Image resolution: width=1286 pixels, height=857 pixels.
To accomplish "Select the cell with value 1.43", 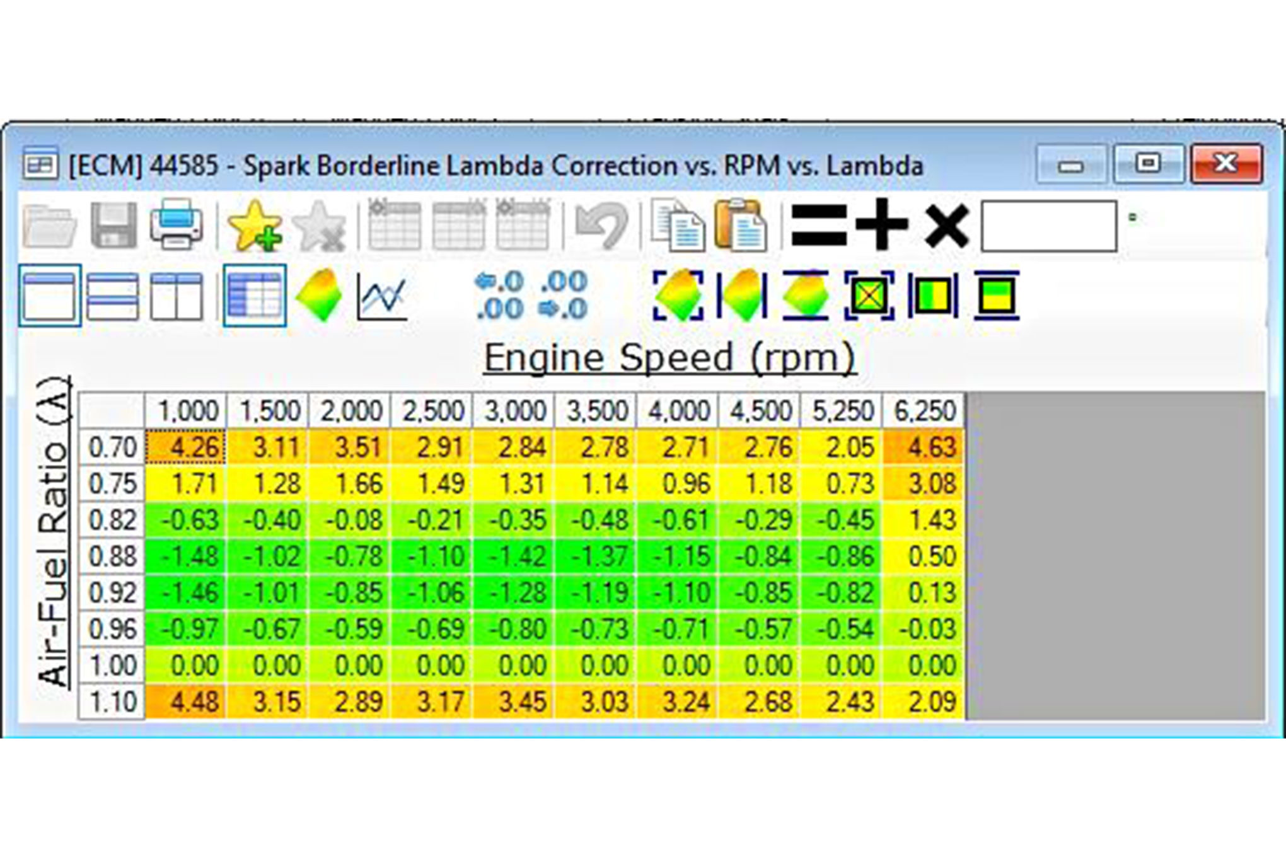I will [924, 520].
